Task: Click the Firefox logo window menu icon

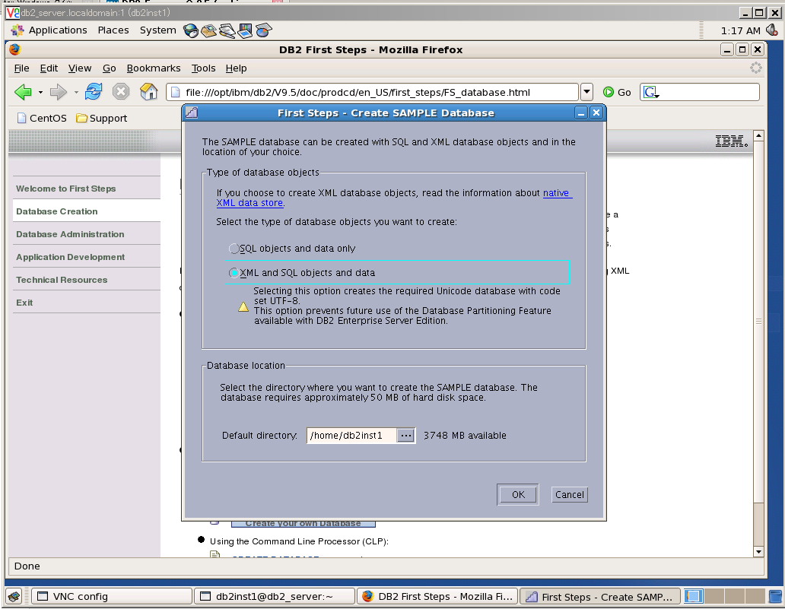Action: [14, 49]
